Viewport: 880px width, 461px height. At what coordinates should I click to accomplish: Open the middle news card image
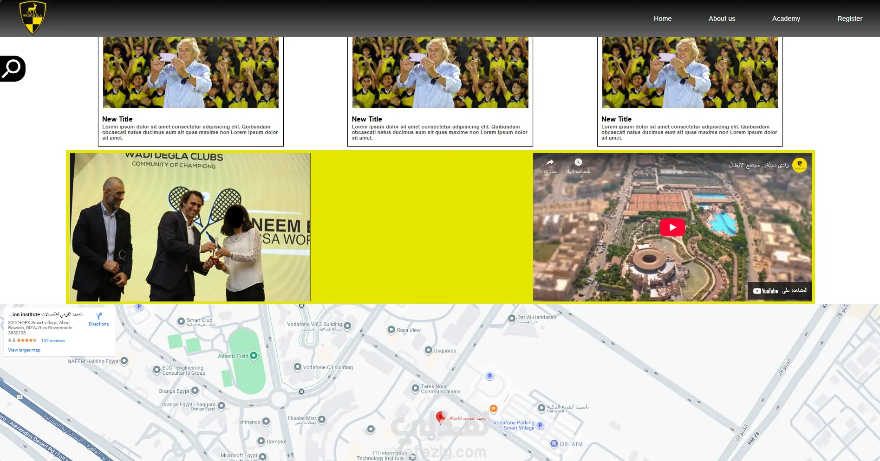[x=440, y=73]
